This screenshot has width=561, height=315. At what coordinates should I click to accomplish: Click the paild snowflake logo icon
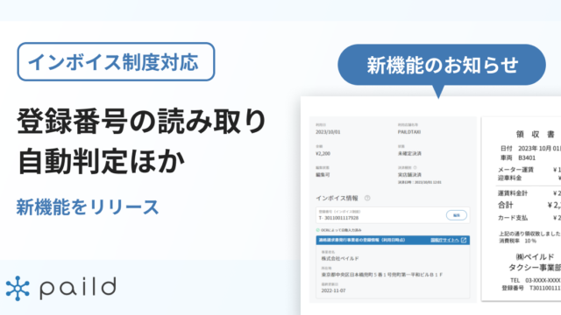(x=18, y=288)
